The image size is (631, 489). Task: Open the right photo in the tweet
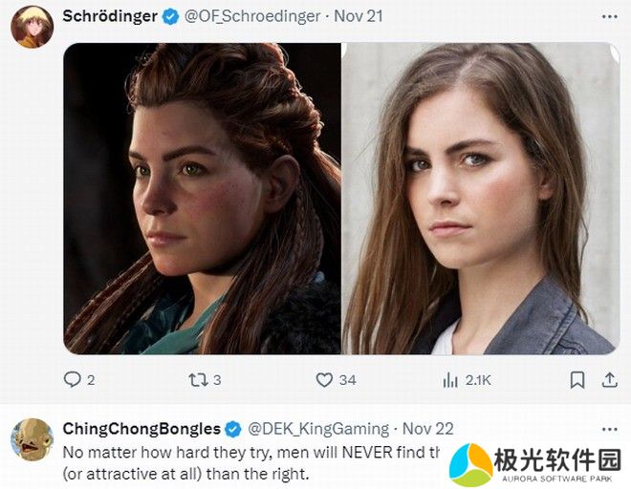[x=480, y=199]
